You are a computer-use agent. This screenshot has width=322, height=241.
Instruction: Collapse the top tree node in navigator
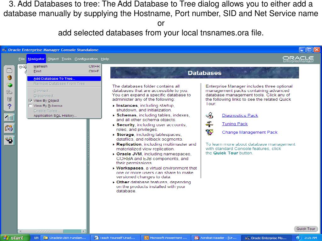point(20,67)
